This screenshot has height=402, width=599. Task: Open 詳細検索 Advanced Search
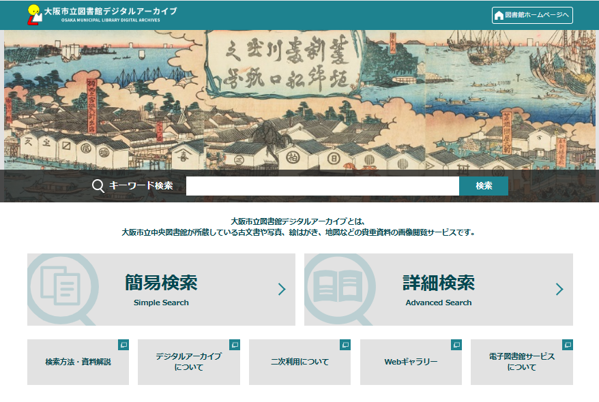point(439,290)
